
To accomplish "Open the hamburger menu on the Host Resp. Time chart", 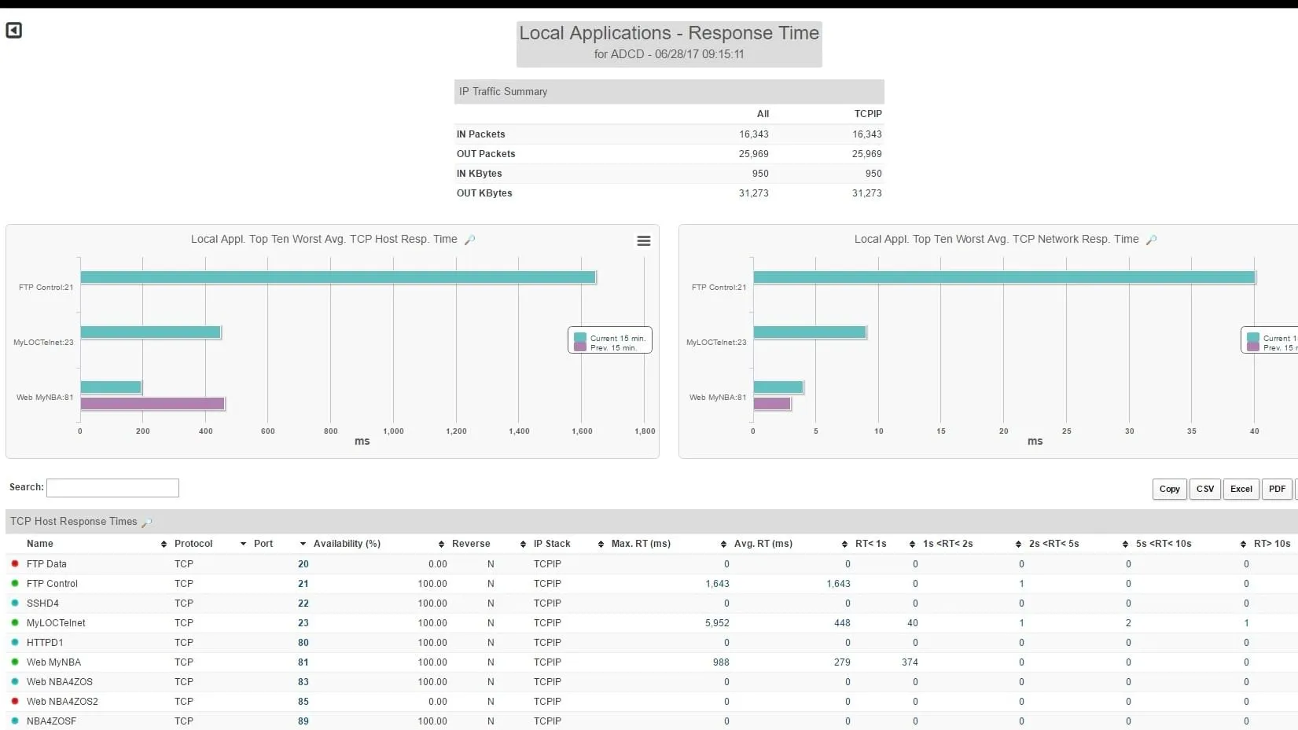I will (x=644, y=241).
